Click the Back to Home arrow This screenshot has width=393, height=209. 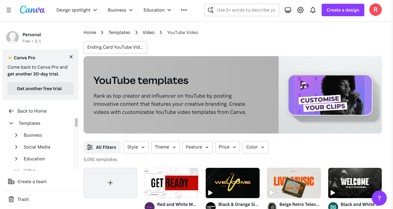[x=11, y=111]
